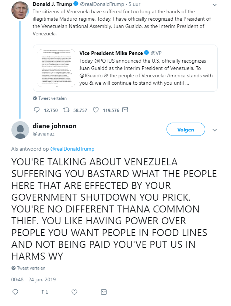Click envelope icon on Trump's tweet
This screenshot has width=231, height=306.
click(x=125, y=110)
